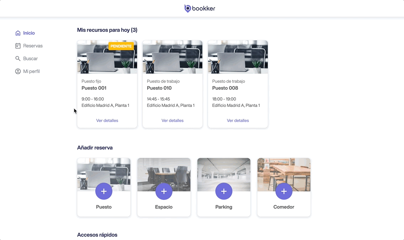This screenshot has width=404, height=240.
Task: Click the Puesto 010 card photo
Action: point(172,57)
